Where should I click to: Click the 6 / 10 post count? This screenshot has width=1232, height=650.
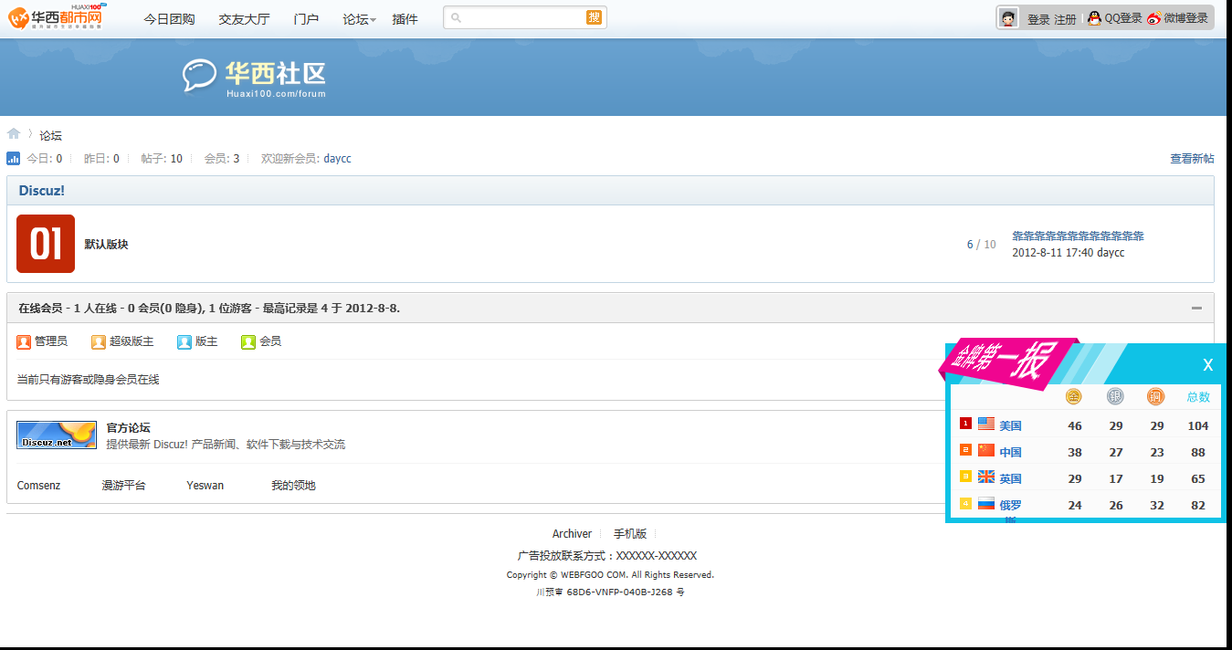[982, 245]
